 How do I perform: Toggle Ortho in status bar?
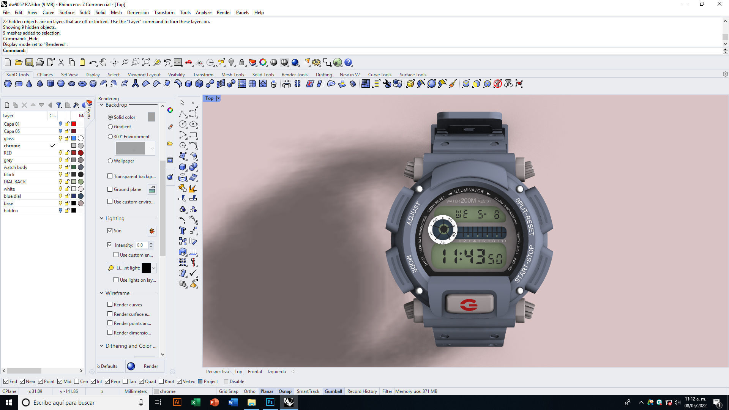tap(249, 391)
